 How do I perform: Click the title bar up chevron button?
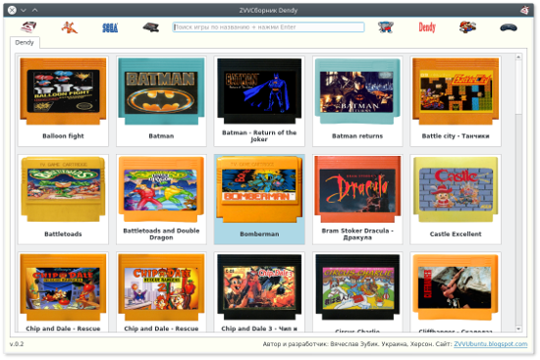click(35, 10)
